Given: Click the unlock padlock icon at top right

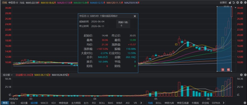Looking at the screenshot, I should [230, 3].
